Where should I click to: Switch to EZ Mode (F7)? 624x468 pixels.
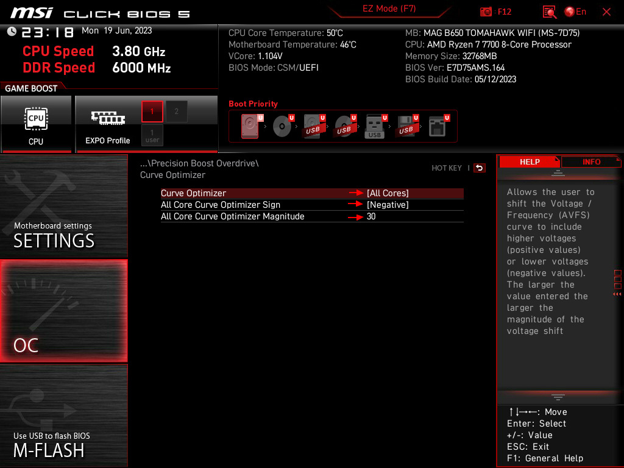[389, 9]
